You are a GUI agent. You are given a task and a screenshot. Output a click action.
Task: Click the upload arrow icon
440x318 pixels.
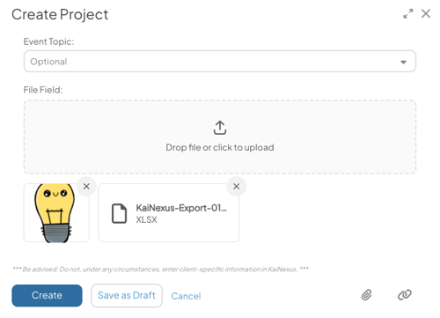click(220, 128)
